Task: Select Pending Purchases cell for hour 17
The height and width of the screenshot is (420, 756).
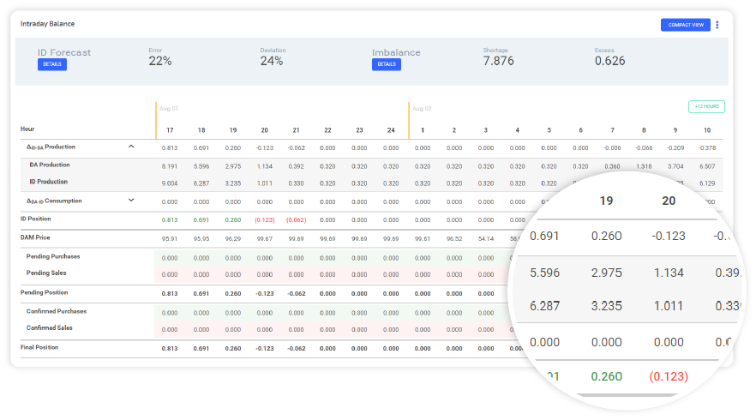Action: (170, 257)
